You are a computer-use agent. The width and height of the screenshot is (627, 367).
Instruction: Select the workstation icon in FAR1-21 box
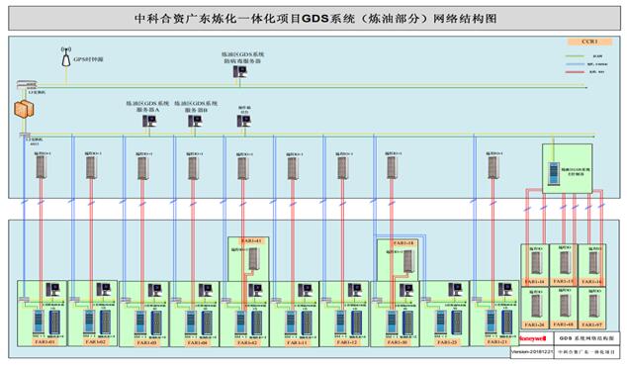[x=505, y=289]
